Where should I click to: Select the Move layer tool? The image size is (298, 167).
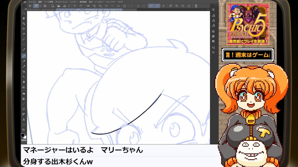[x=24, y=29]
